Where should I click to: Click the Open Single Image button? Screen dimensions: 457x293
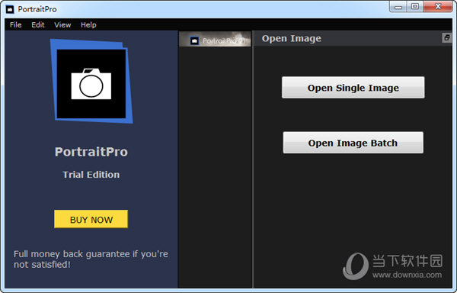353,88
